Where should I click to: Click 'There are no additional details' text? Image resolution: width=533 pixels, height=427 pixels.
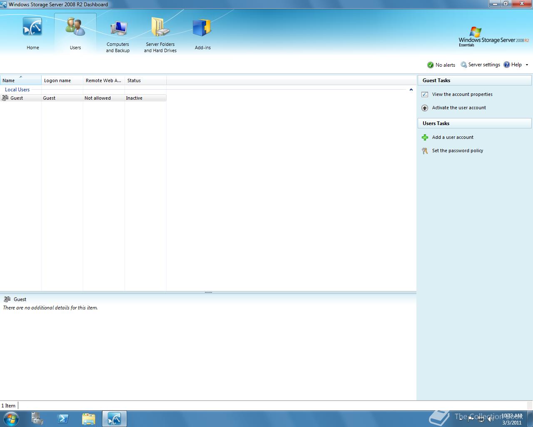click(x=50, y=308)
